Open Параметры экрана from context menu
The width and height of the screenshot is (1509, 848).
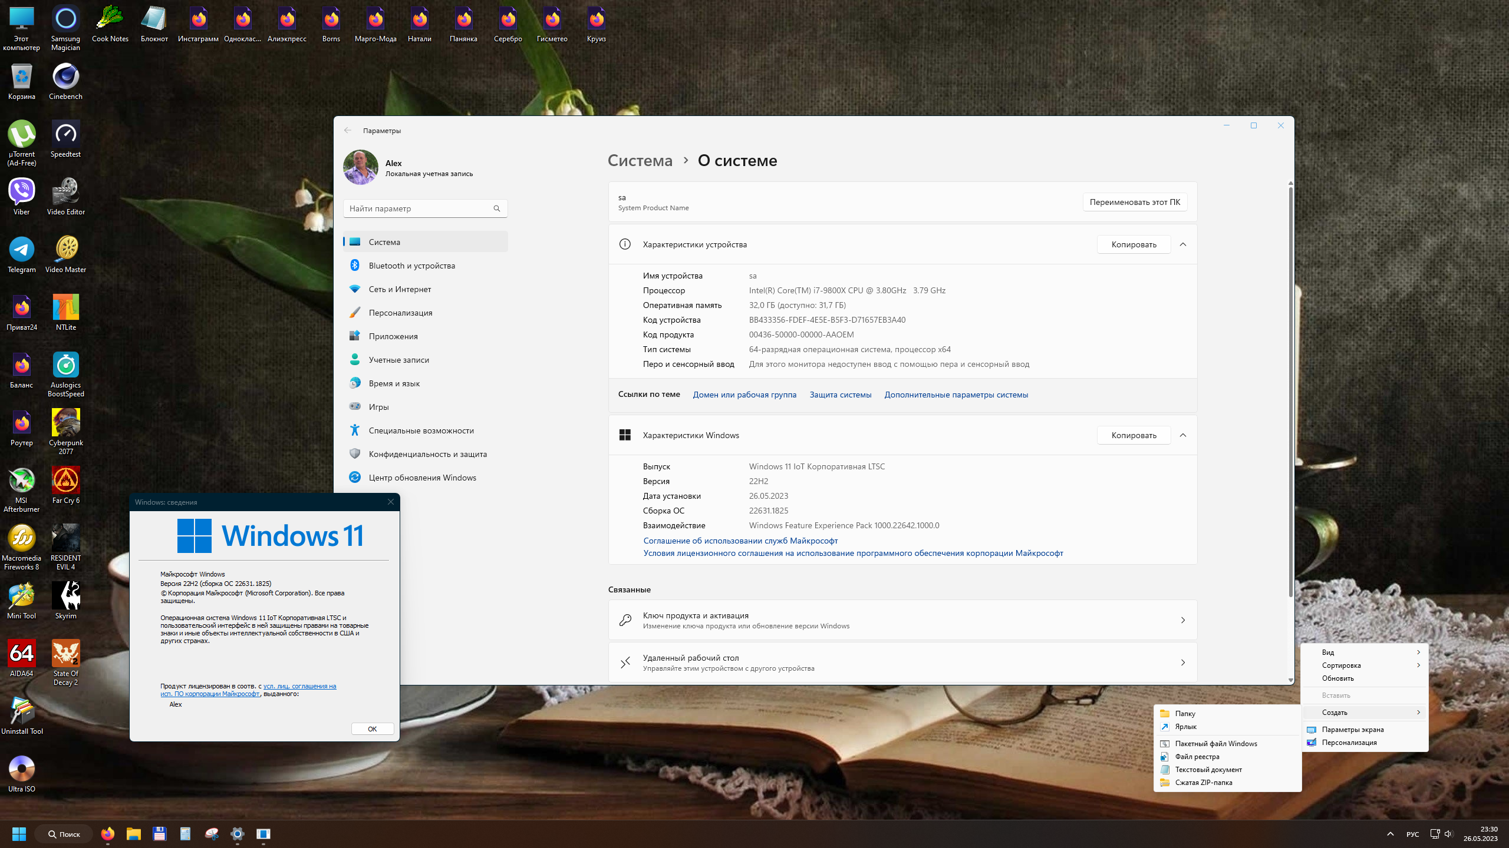1364,730
